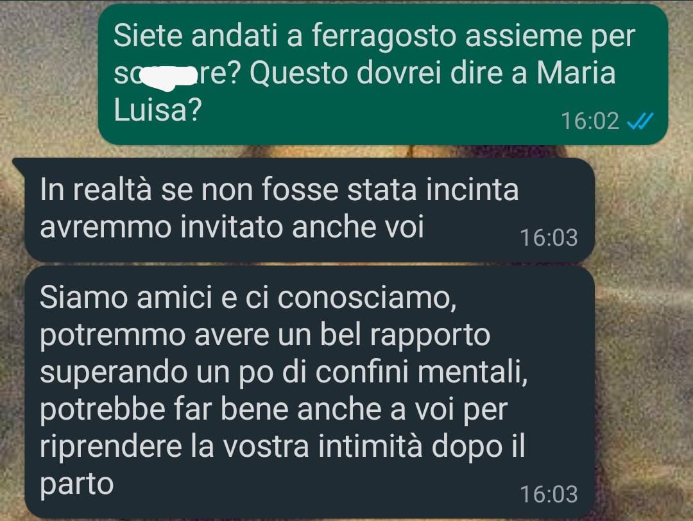Select the long message starting "Siamo amici"

pyautogui.click(x=309, y=392)
